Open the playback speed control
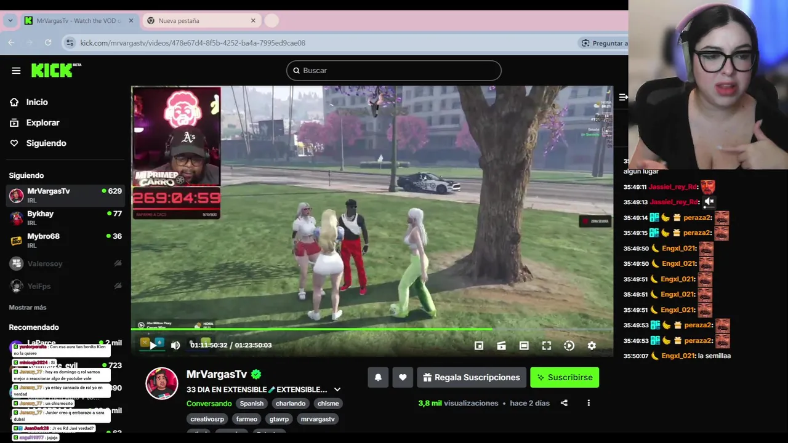The image size is (788, 443). [x=569, y=346]
